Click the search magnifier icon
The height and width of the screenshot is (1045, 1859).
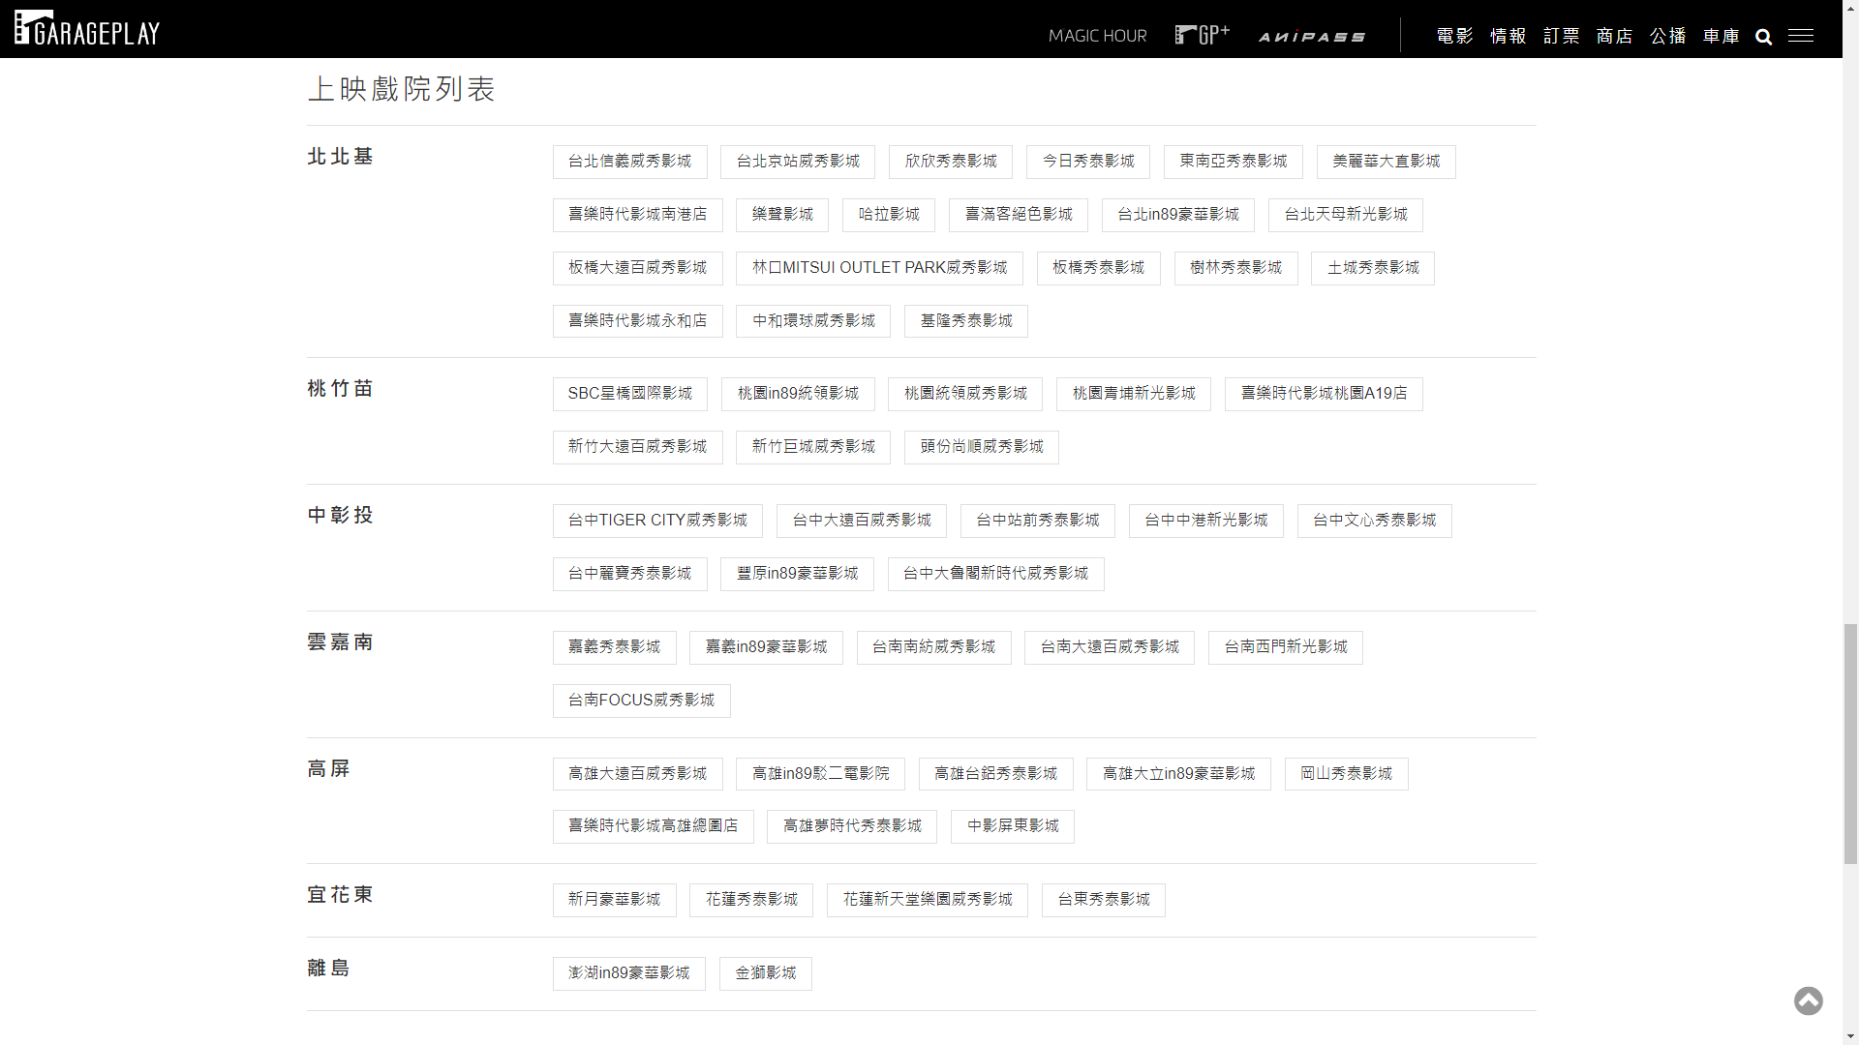click(1764, 37)
